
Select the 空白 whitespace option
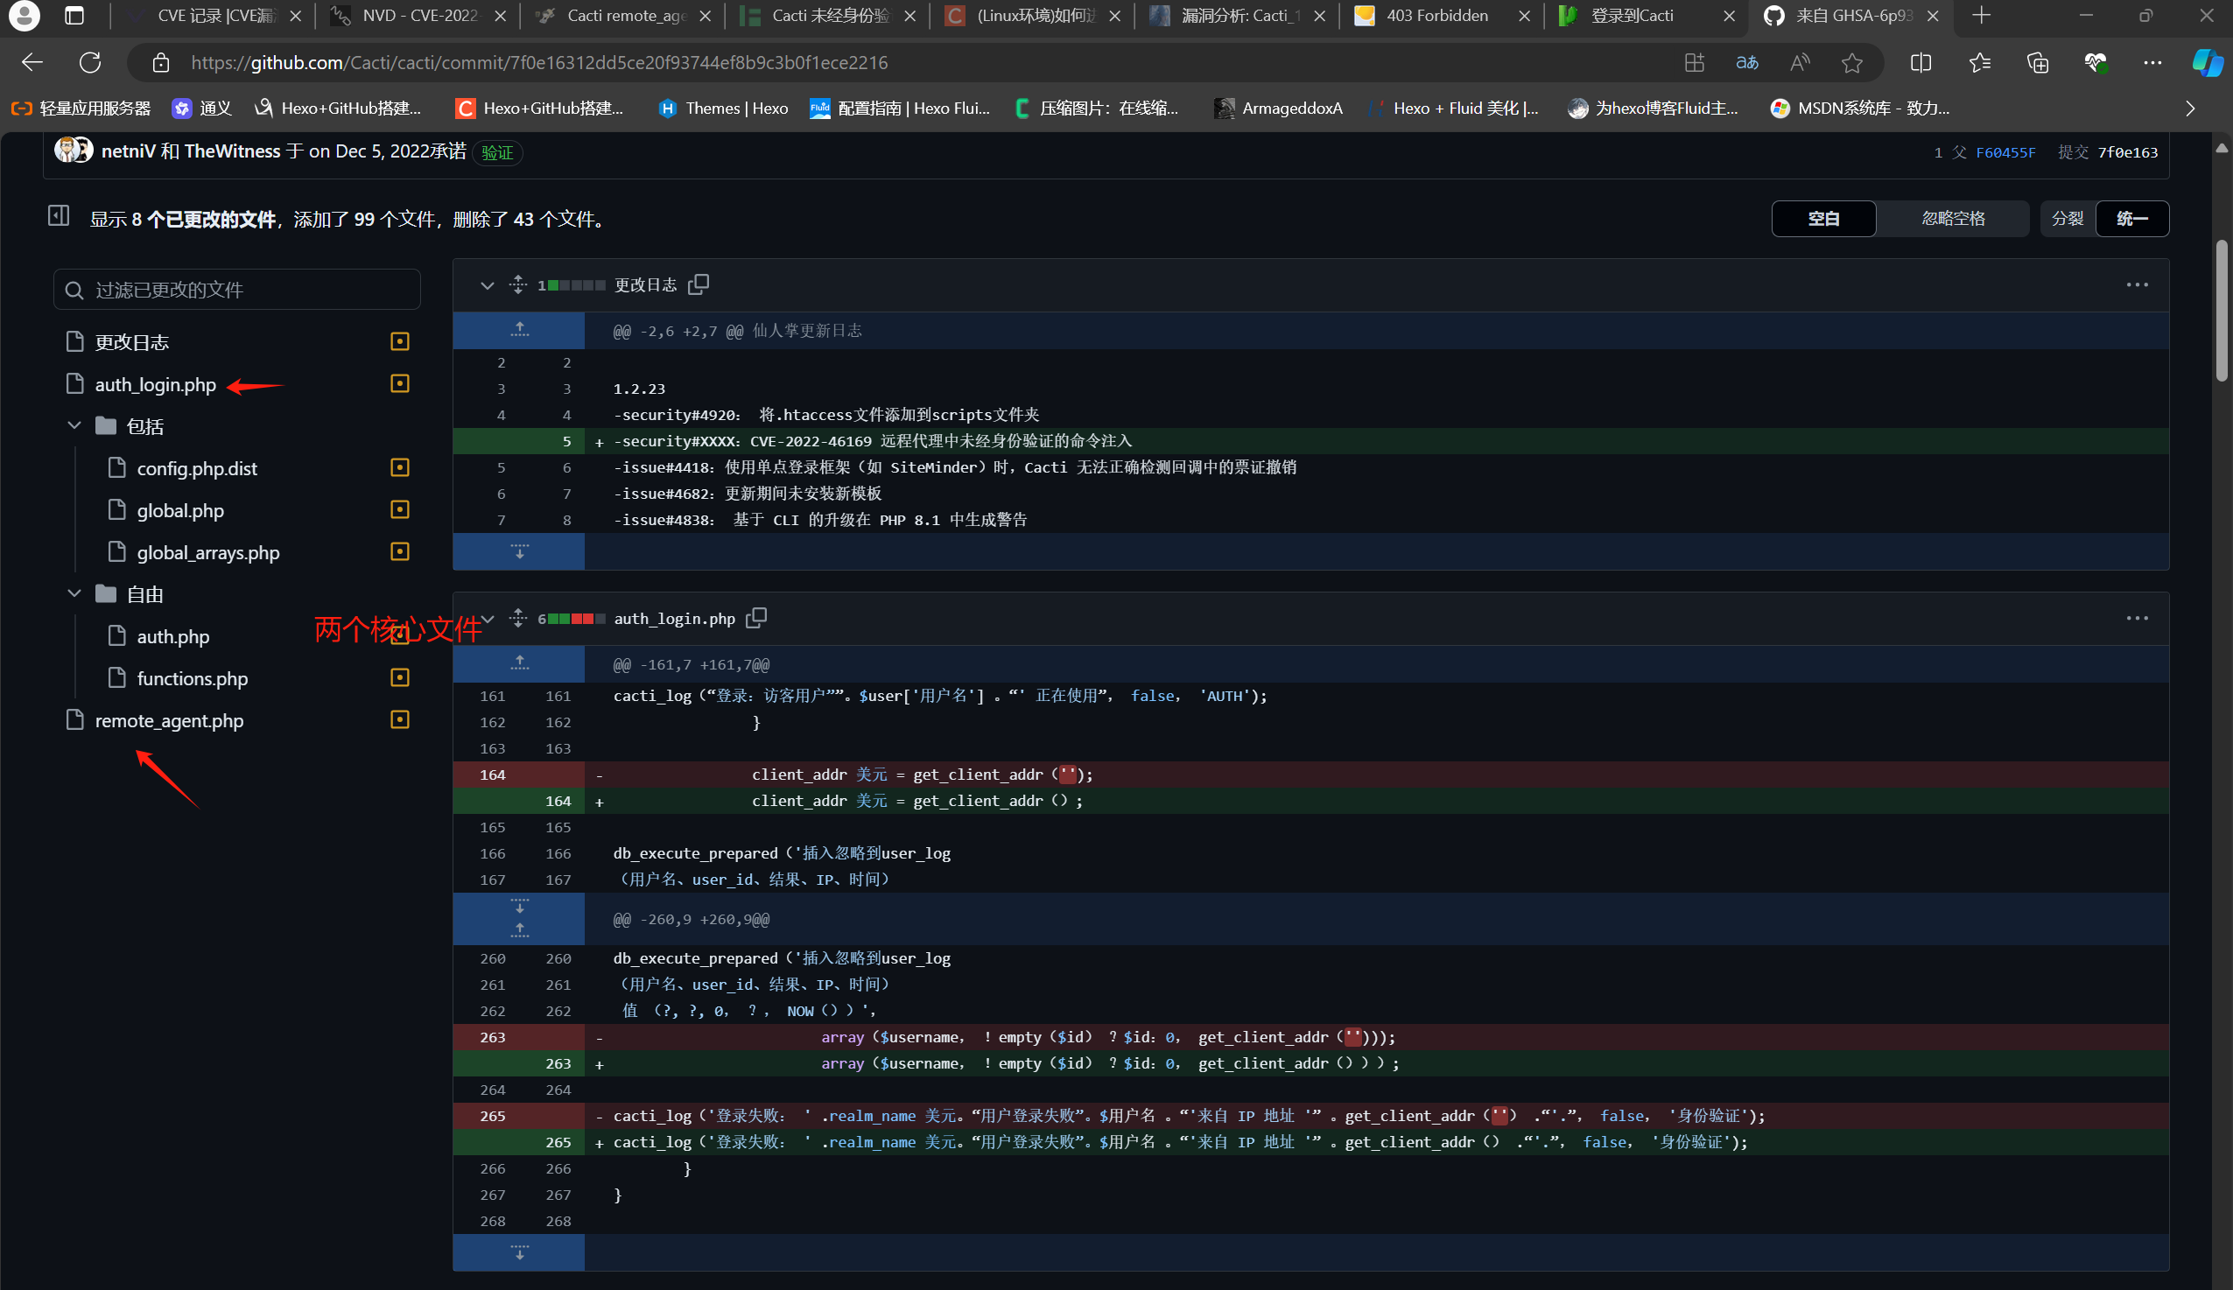[1823, 219]
